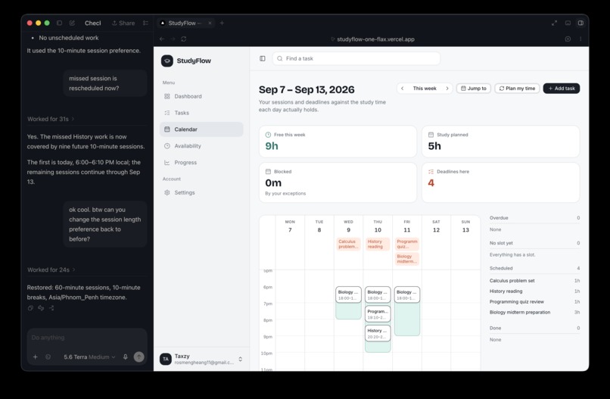Open a new browser tab

222,23
